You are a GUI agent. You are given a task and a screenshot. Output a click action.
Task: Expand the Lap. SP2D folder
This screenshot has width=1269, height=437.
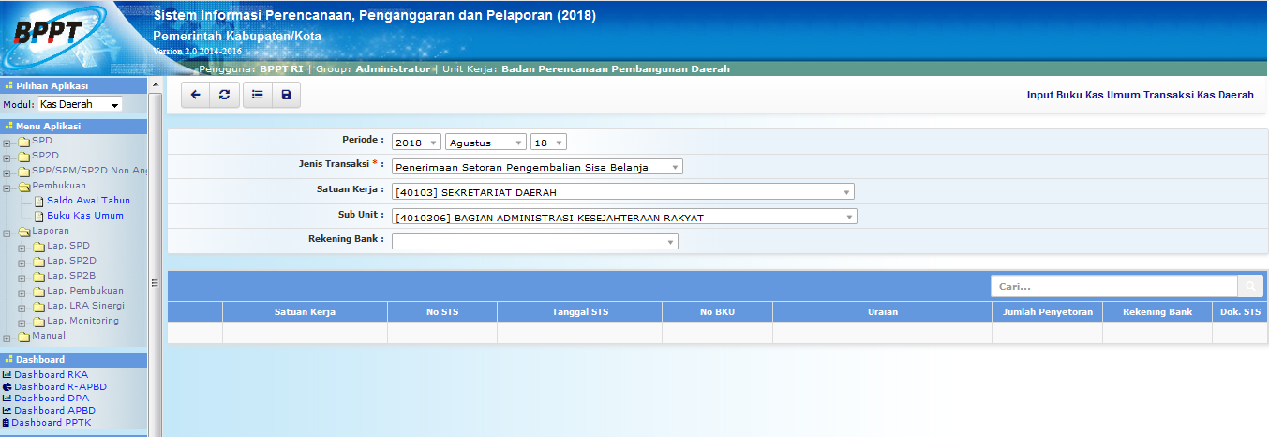point(22,262)
